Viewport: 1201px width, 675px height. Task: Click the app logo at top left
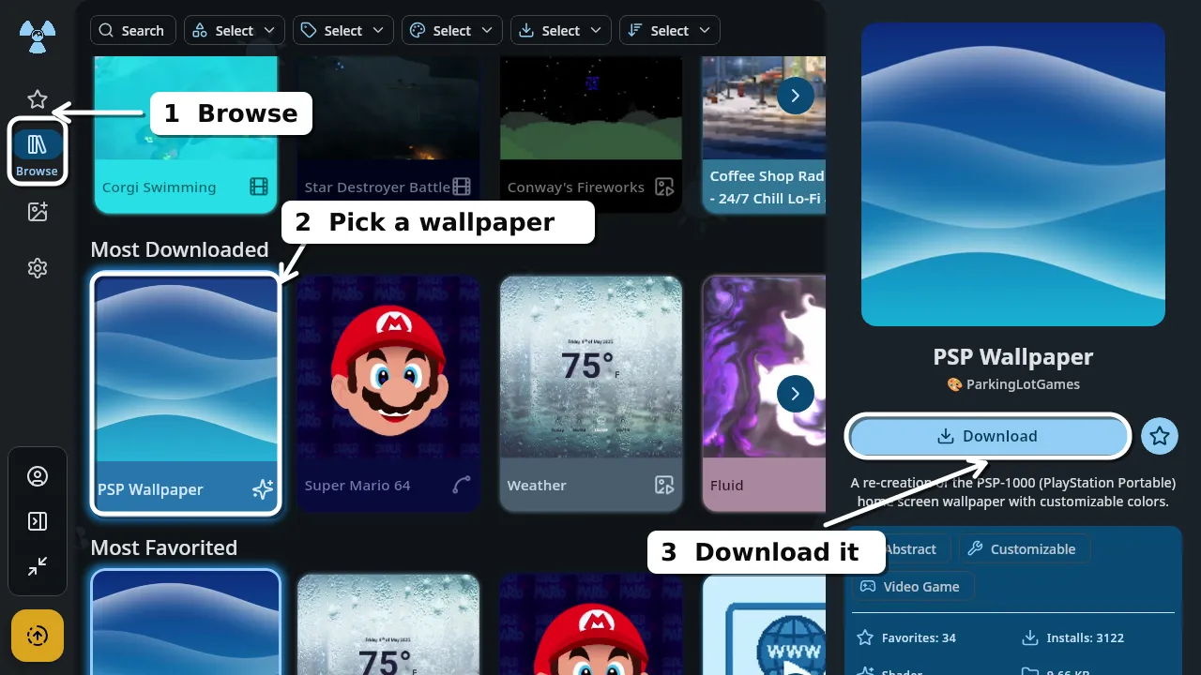click(38, 37)
